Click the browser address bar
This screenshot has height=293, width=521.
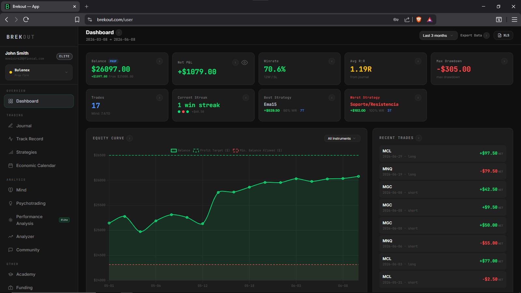point(241,20)
